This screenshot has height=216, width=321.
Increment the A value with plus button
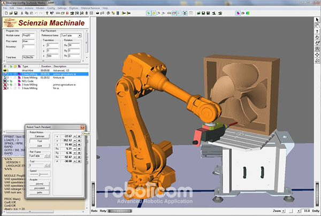coord(79,161)
